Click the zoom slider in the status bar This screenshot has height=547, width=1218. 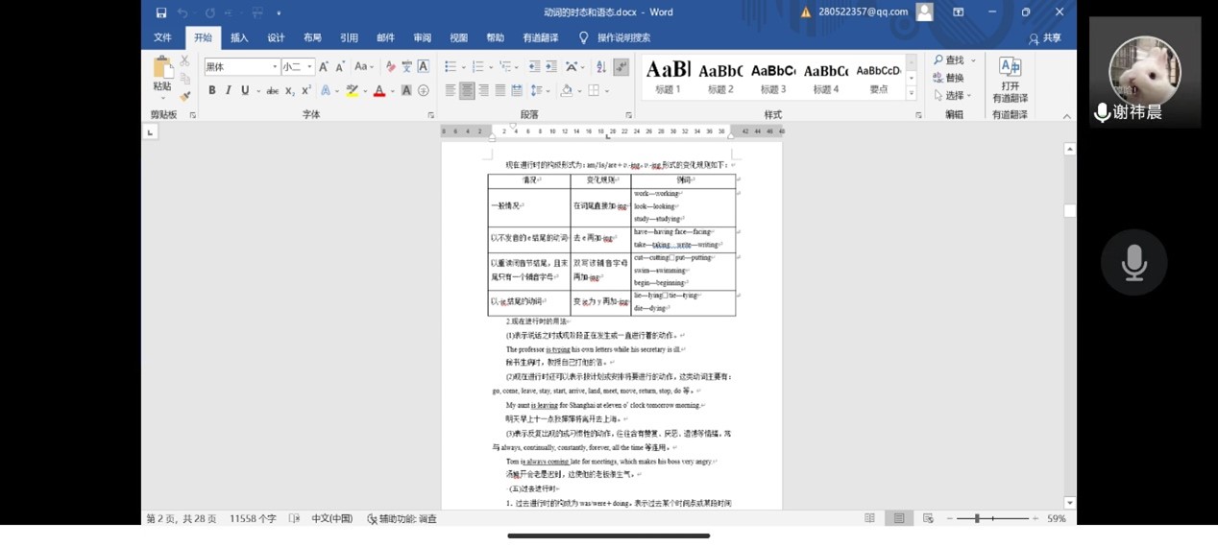pos(977,518)
